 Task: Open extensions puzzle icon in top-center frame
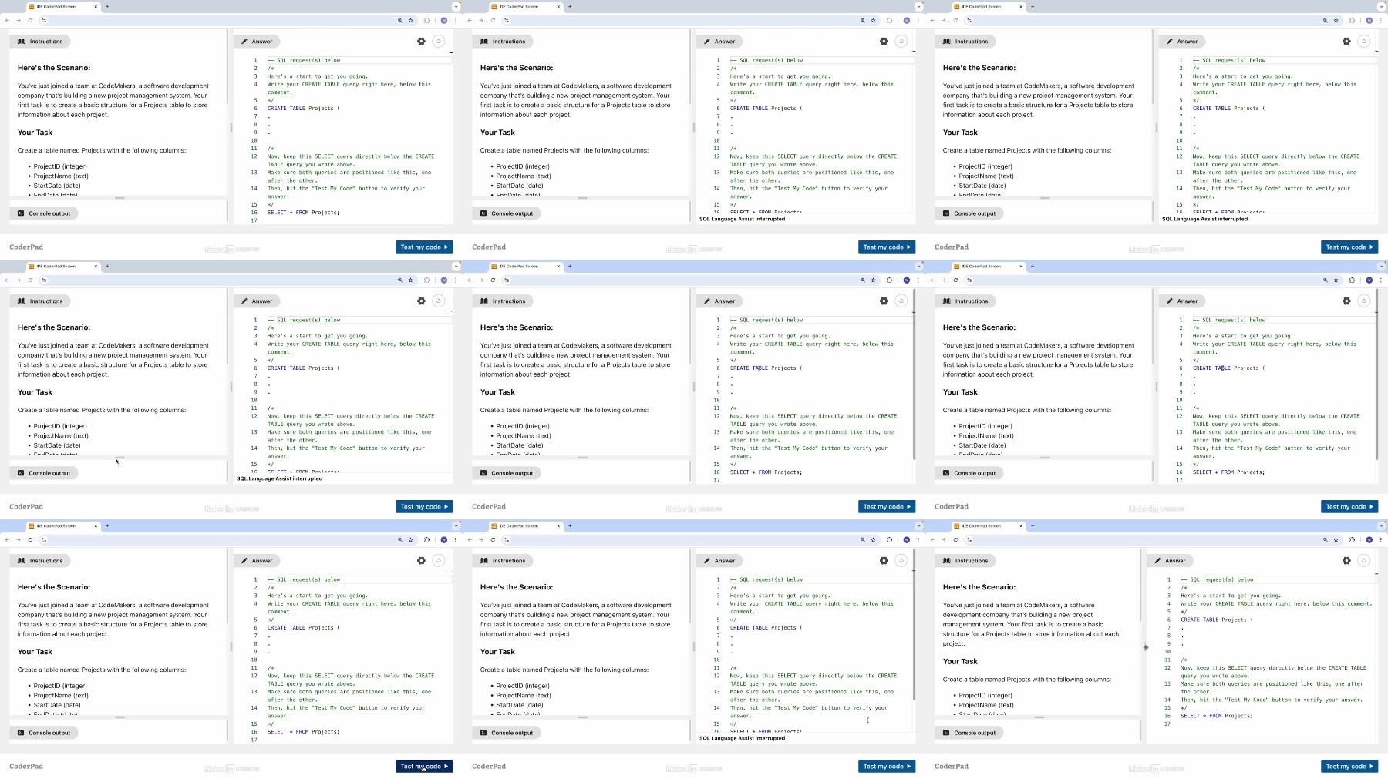coord(889,21)
